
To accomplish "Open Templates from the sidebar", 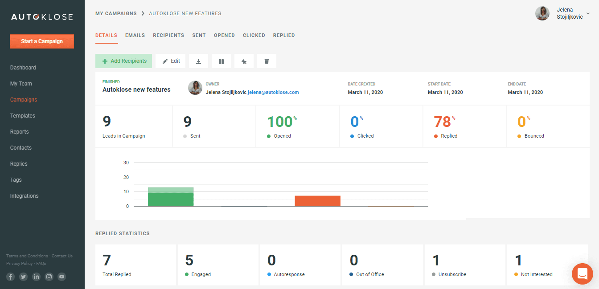I will tap(22, 115).
